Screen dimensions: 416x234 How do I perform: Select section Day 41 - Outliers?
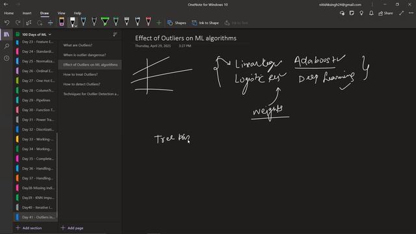(x=36, y=217)
